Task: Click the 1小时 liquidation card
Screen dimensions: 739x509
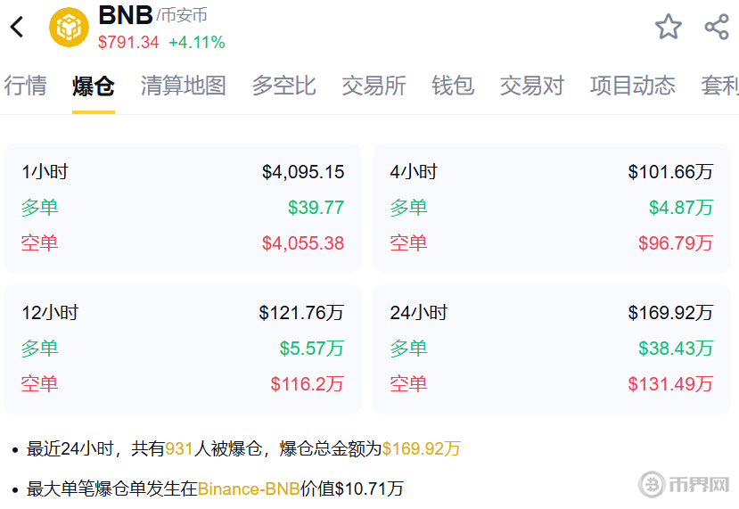Action: (183, 208)
